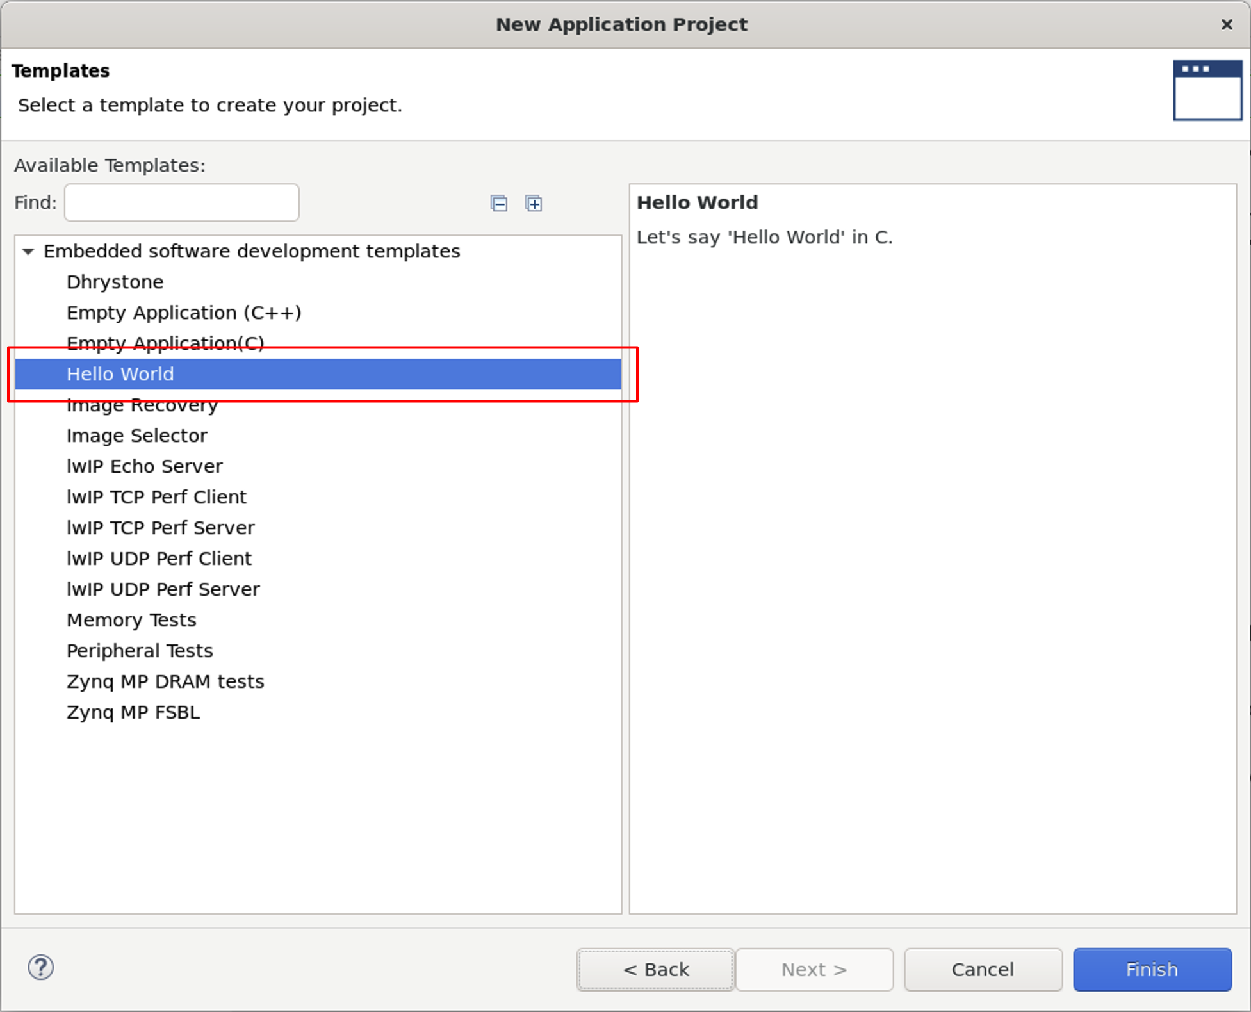Pick the Peripheral Tests template
This screenshot has width=1251, height=1012.
pyautogui.click(x=140, y=651)
